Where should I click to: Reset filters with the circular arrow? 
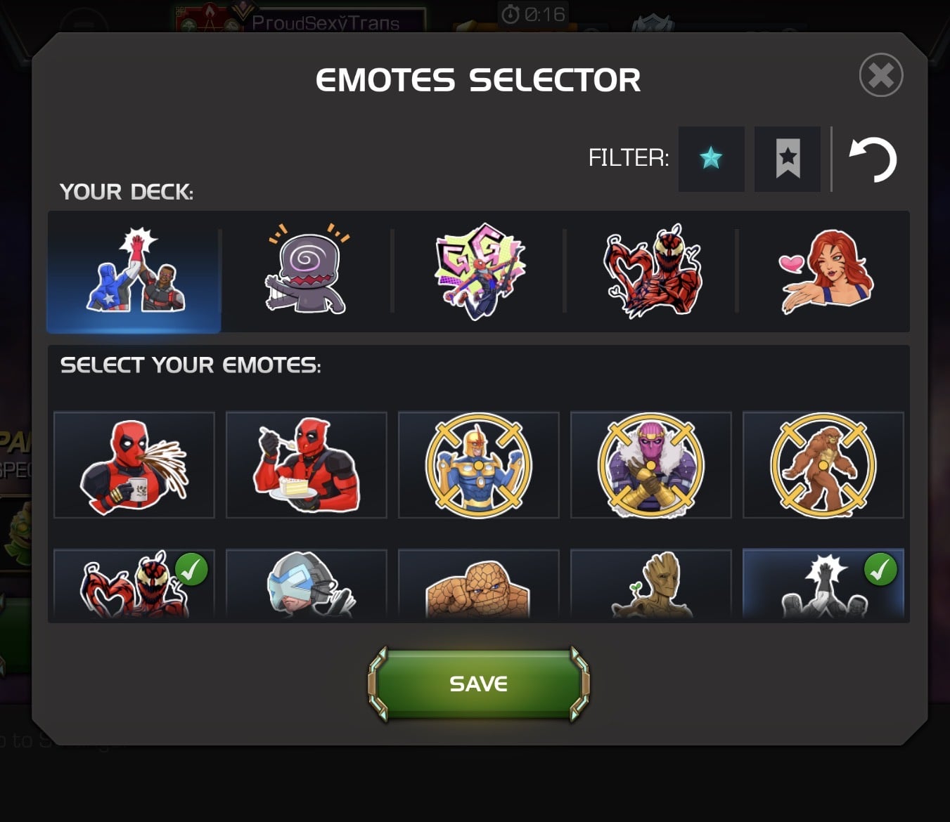click(x=873, y=159)
